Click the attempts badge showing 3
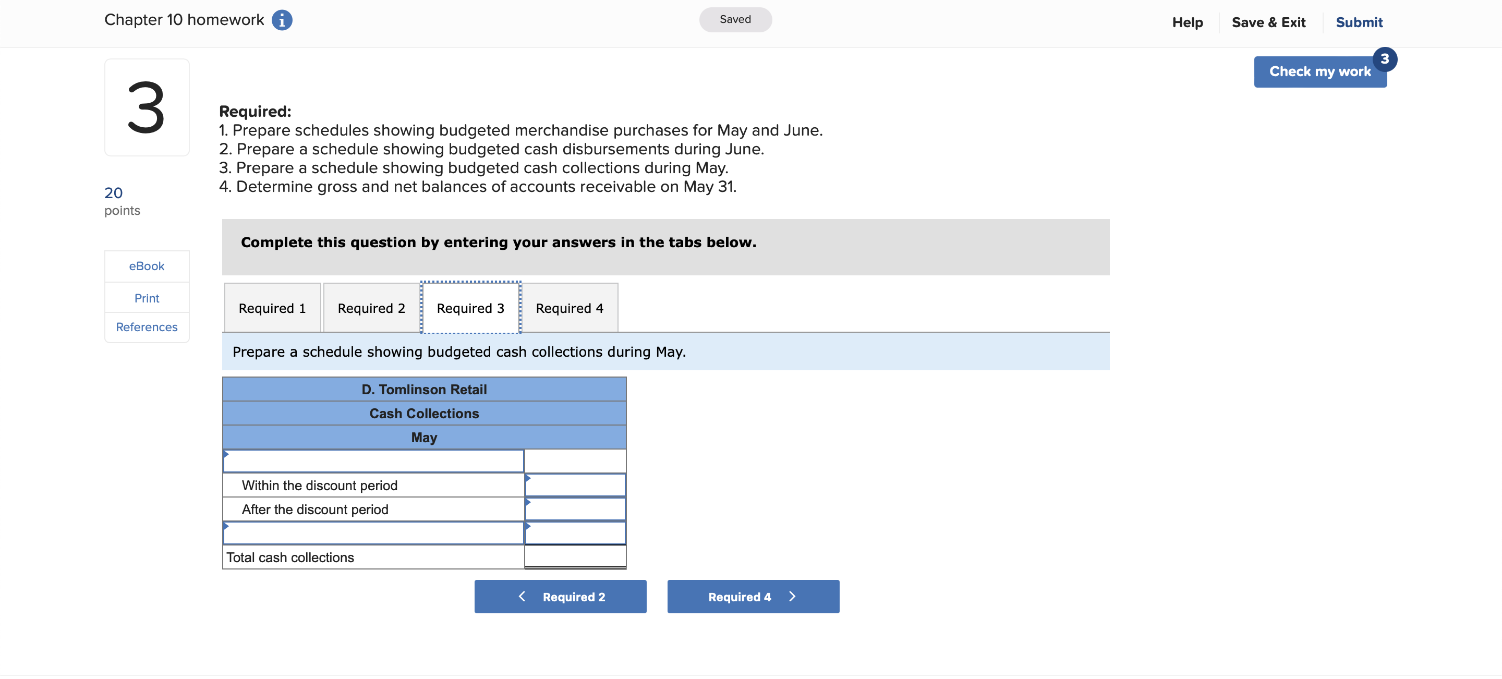The width and height of the screenshot is (1502, 679). tap(1384, 59)
